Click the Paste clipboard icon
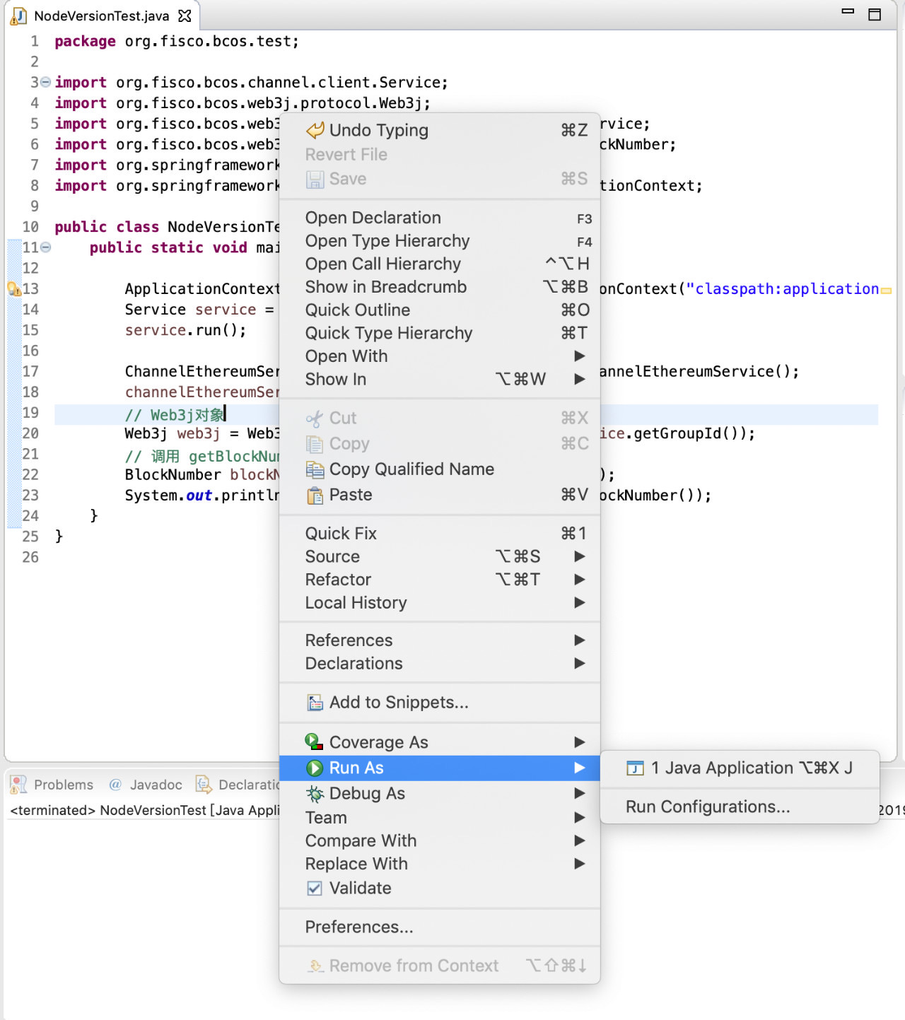The width and height of the screenshot is (905, 1020). click(x=315, y=496)
